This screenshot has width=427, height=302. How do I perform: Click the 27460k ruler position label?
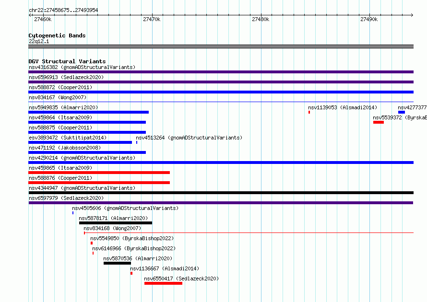43,19
